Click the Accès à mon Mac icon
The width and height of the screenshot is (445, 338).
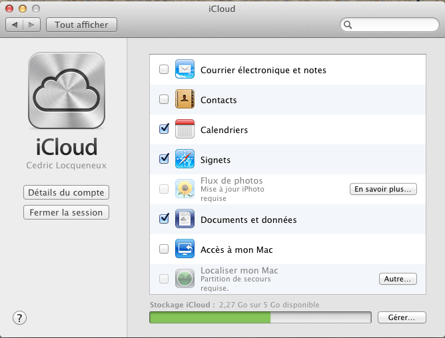(x=185, y=249)
